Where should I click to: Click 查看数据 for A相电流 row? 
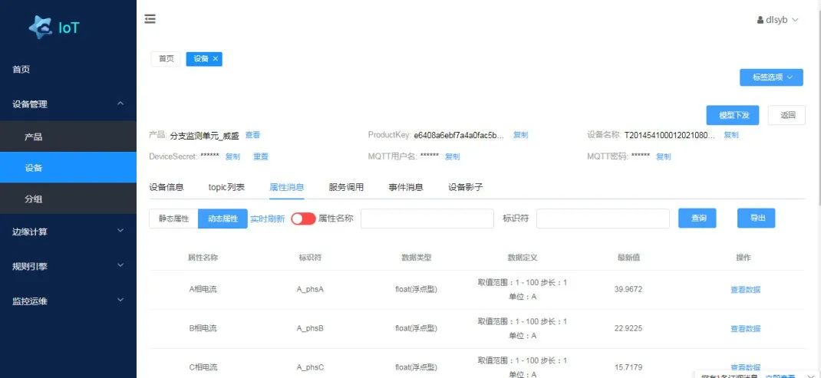click(x=745, y=290)
